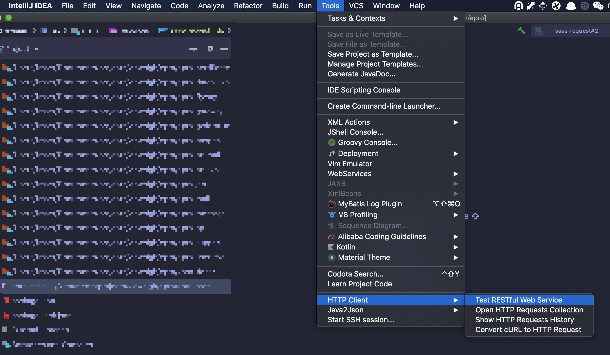The image size is (610, 355).
Task: Click the WeChat icon in menu bar
Action: pyautogui.click(x=598, y=6)
